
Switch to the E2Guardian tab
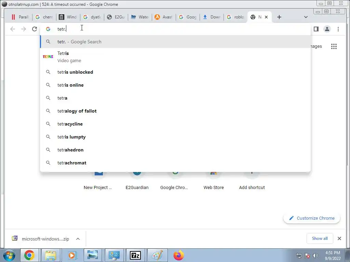pyautogui.click(x=116, y=17)
